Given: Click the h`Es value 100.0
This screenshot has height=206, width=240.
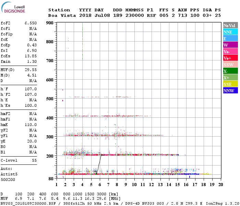Looking at the screenshot, I should (31, 106).
